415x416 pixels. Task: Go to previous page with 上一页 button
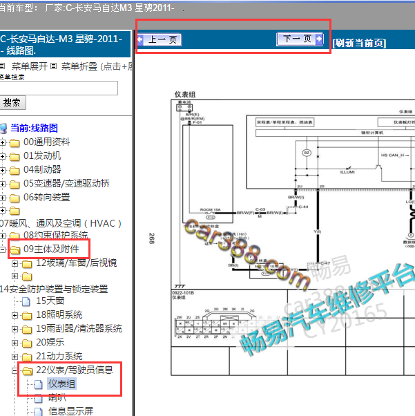click(160, 40)
